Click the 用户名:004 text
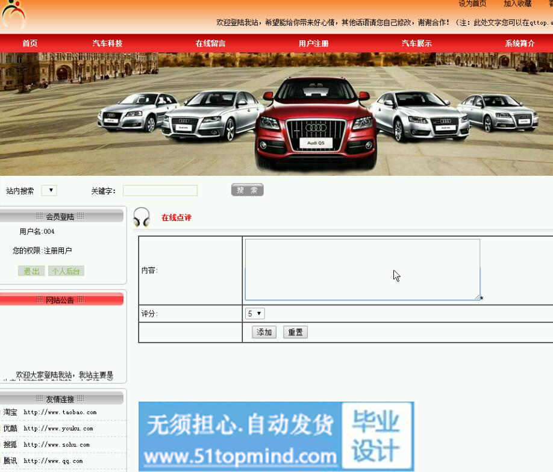 coord(37,232)
